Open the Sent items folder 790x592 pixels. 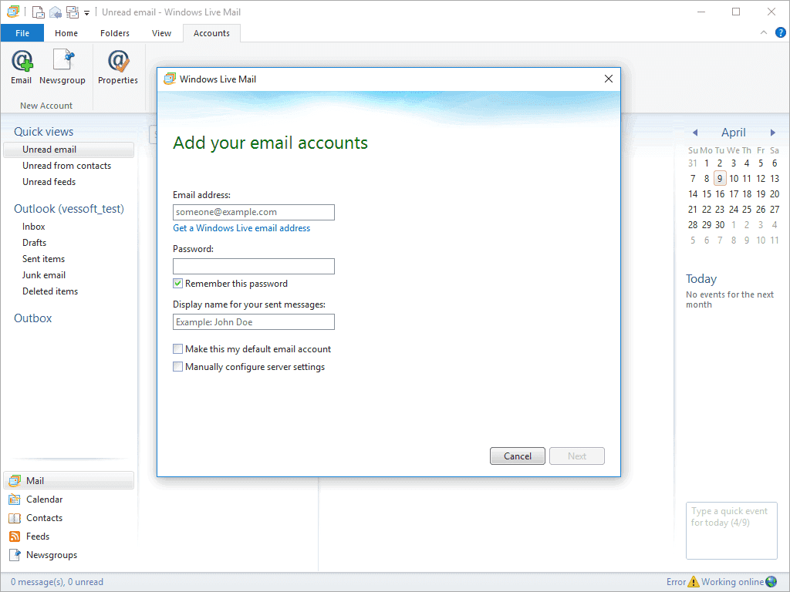coord(43,259)
